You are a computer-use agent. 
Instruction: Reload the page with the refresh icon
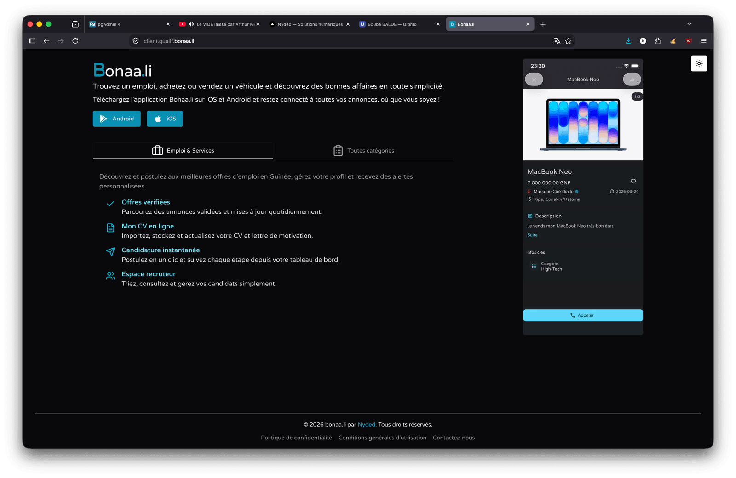75,41
